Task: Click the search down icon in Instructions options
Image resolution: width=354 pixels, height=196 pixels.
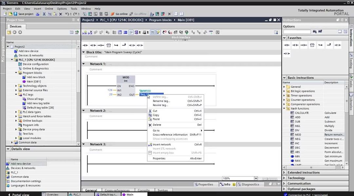Action: 315,32
